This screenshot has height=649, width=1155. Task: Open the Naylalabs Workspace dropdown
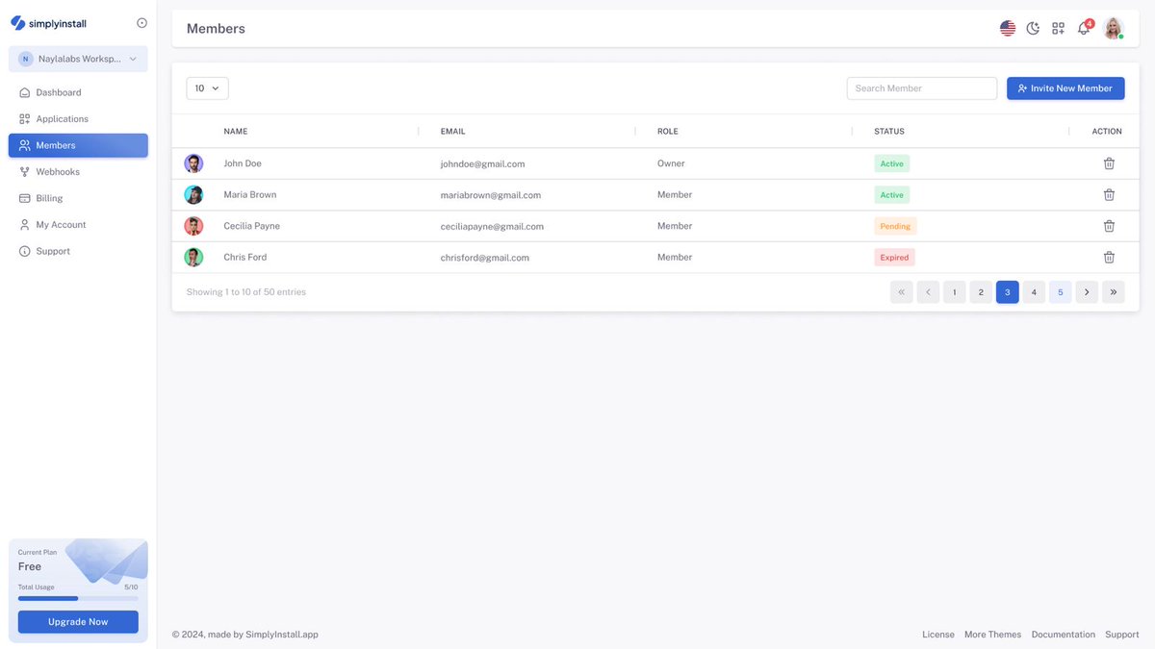[x=78, y=59]
